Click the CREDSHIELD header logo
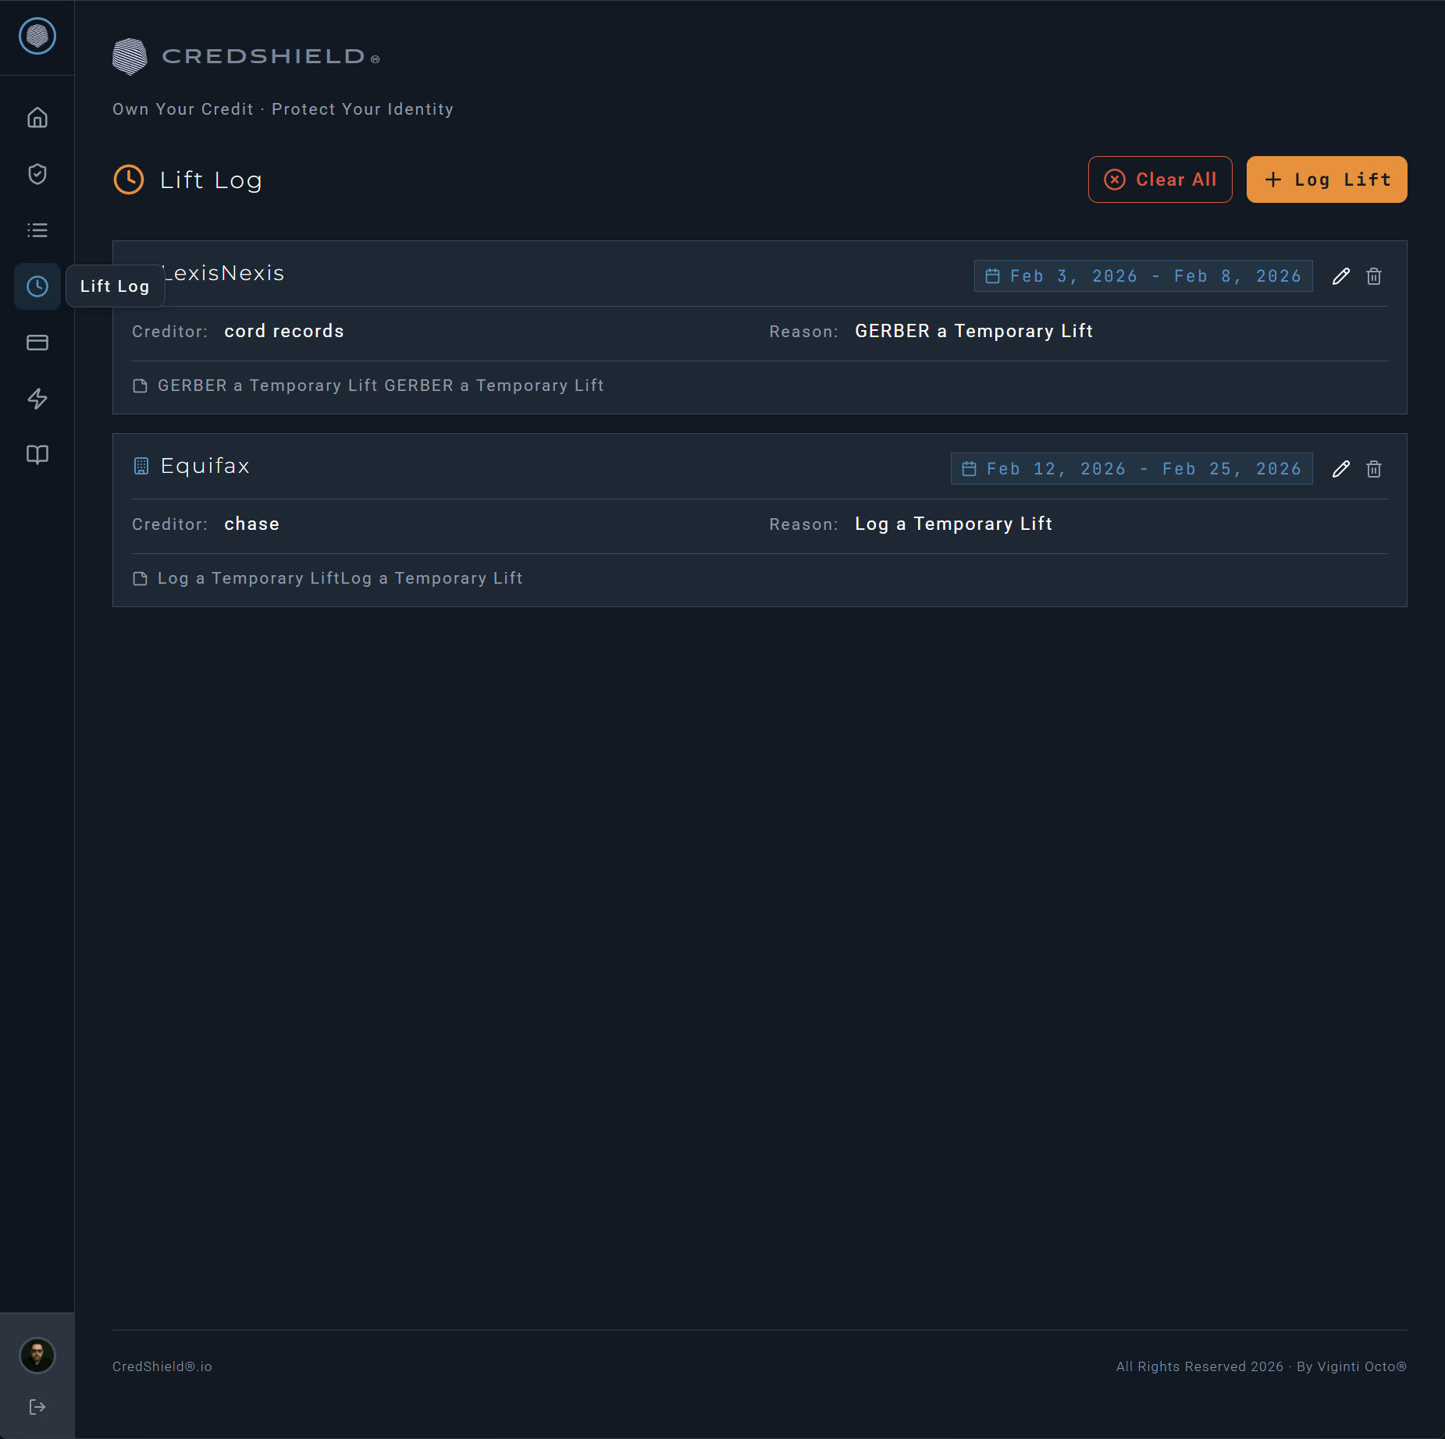Image resolution: width=1445 pixels, height=1439 pixels. click(247, 56)
